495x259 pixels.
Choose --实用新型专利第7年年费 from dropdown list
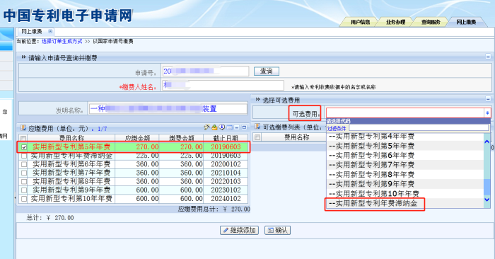[x=405, y=165]
